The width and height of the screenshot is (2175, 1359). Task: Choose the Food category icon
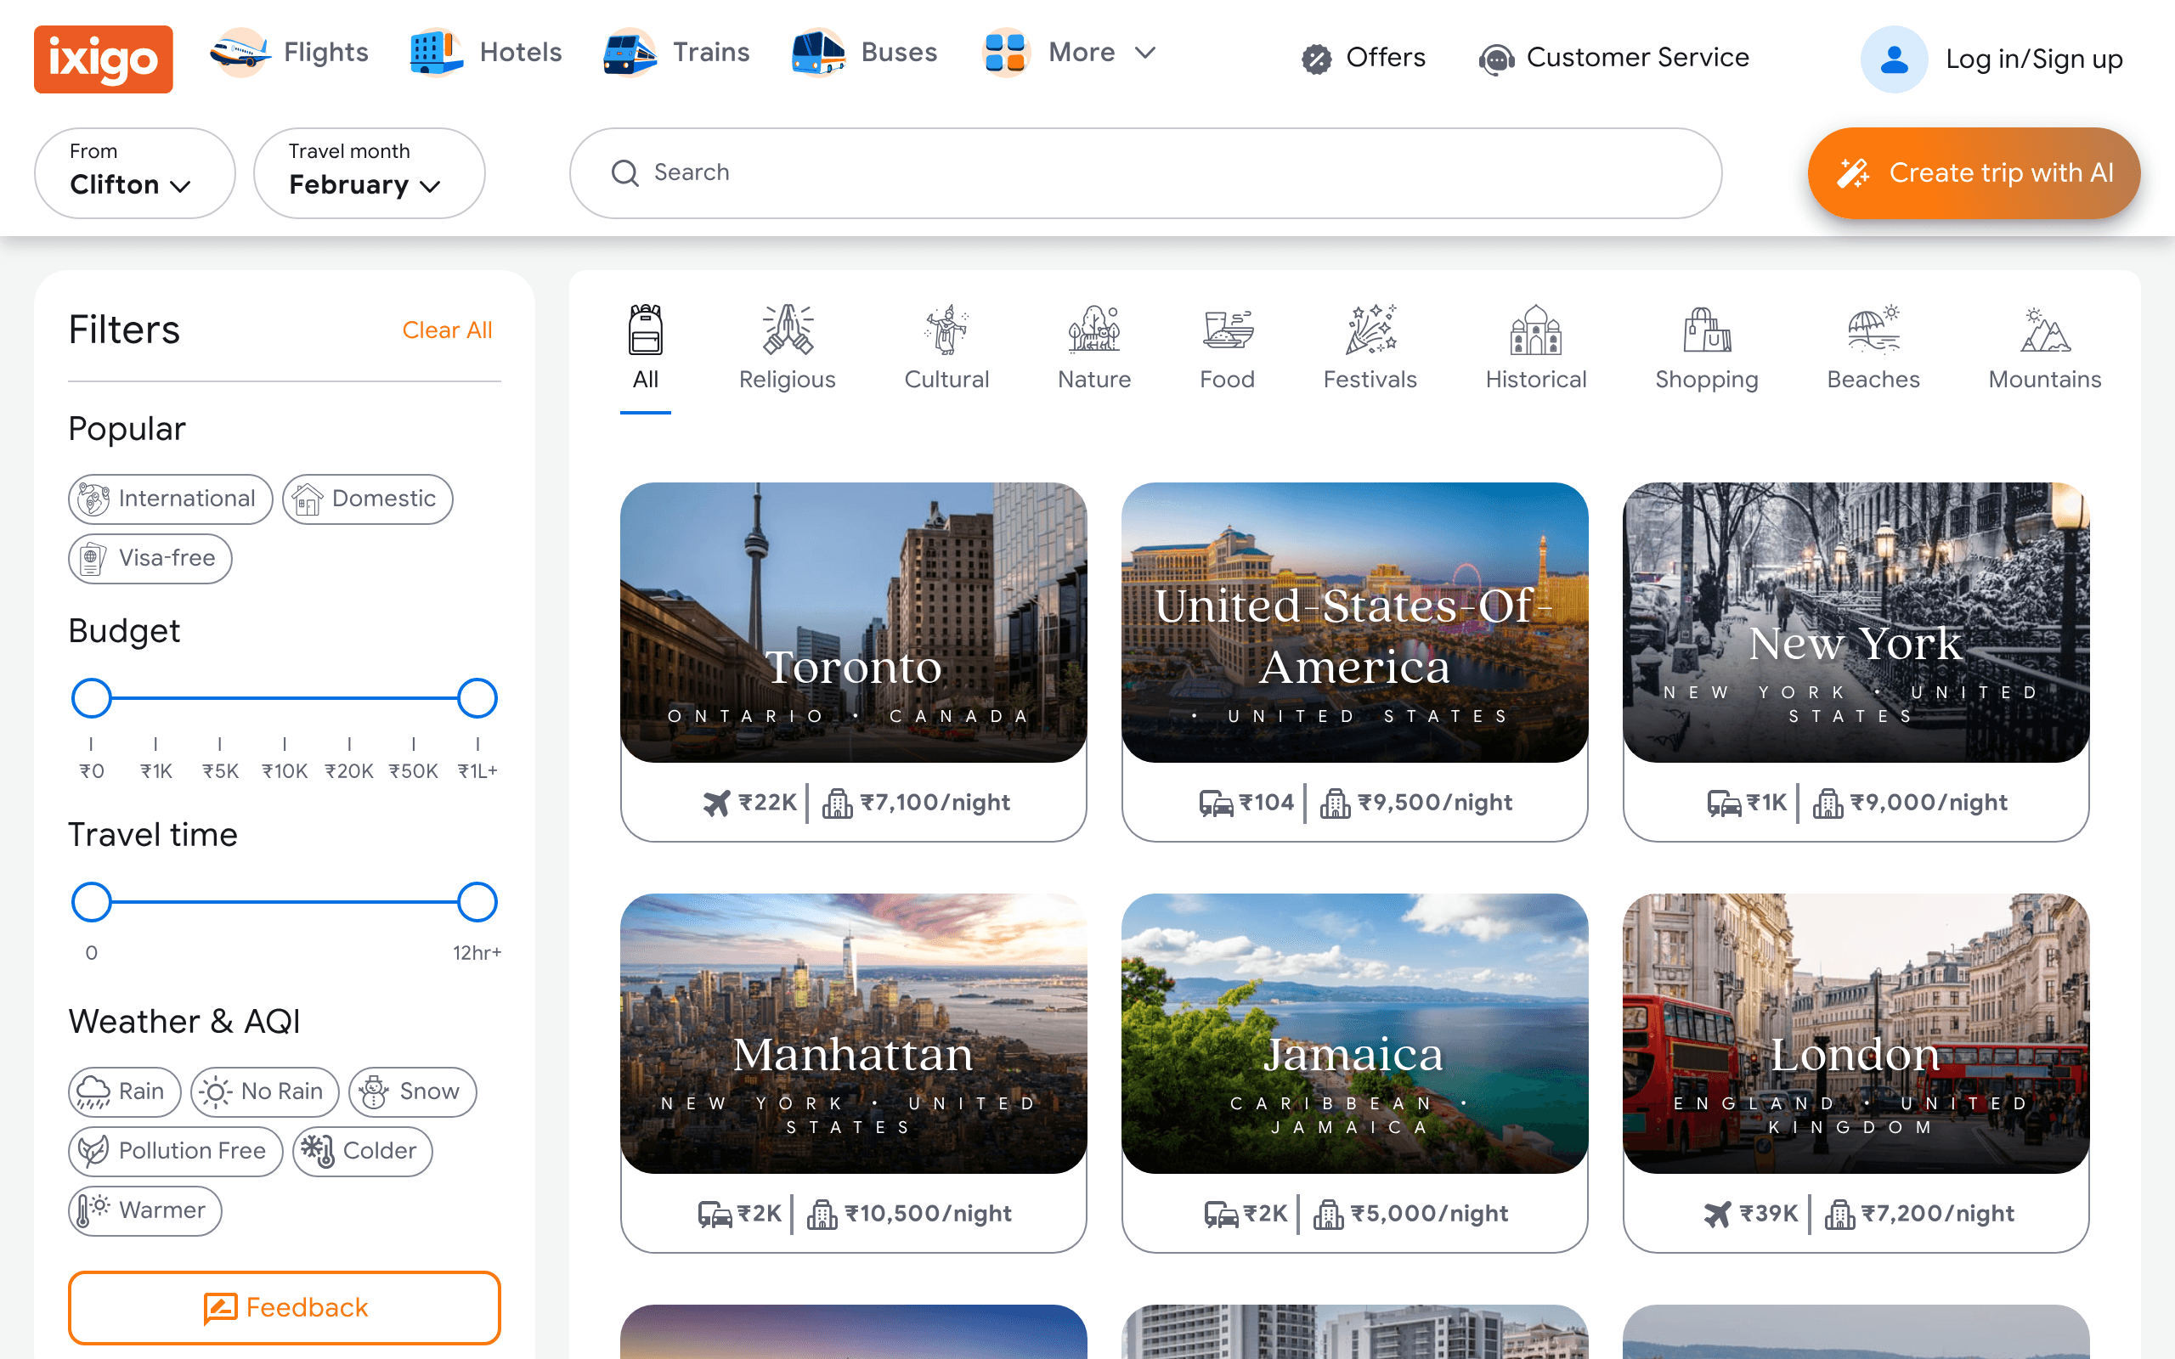1227,329
